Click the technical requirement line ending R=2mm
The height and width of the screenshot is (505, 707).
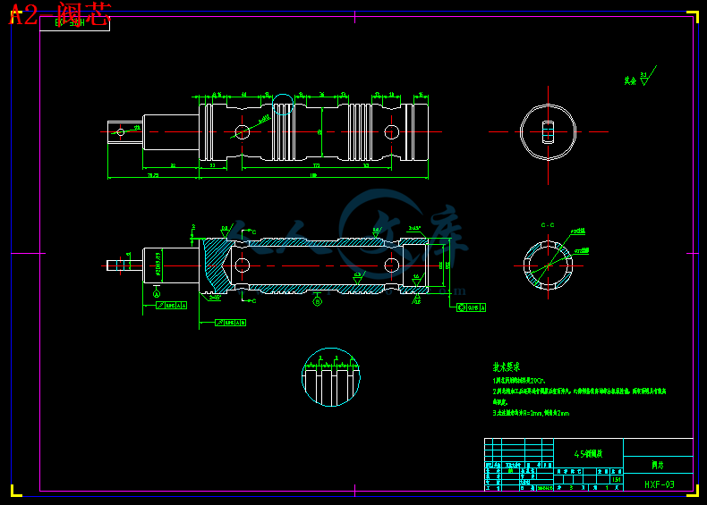click(531, 413)
